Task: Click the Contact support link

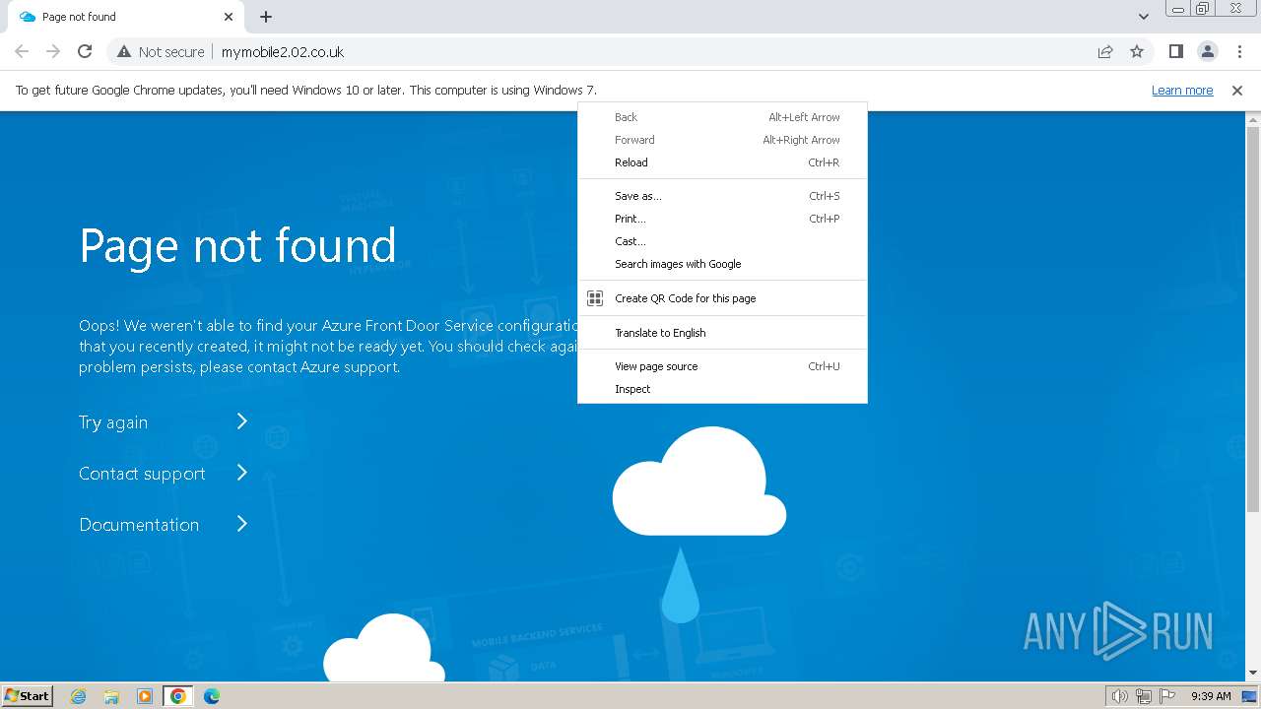Action: tap(142, 474)
